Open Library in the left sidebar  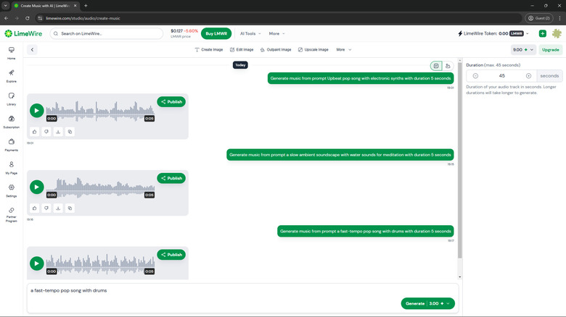(12, 98)
